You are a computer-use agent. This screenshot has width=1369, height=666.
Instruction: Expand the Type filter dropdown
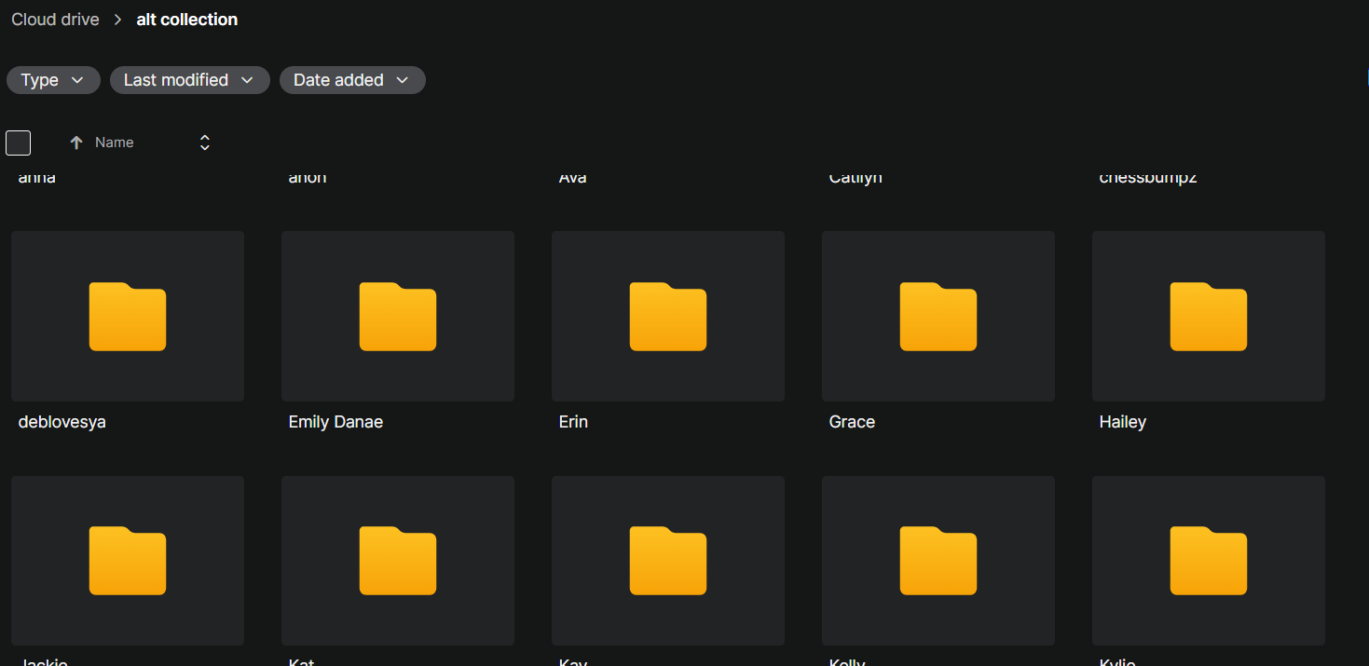pyautogui.click(x=53, y=80)
